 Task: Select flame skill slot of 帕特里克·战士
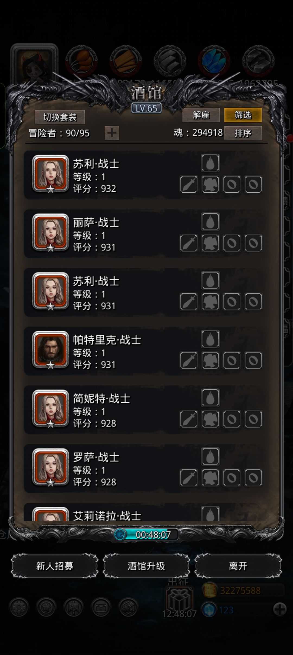click(210, 339)
